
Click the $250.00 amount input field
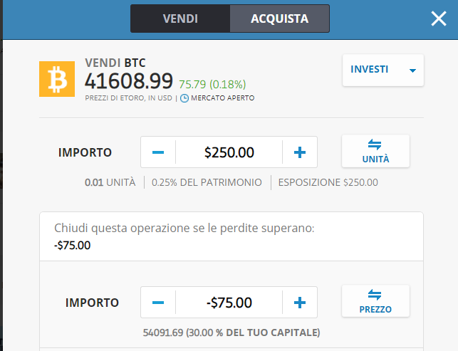[229, 152]
